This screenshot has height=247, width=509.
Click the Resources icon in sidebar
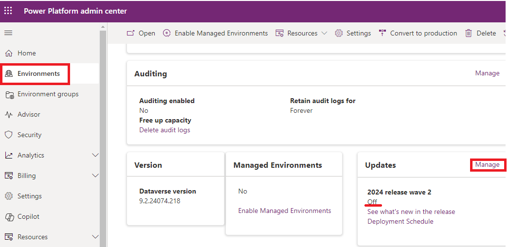click(x=9, y=237)
